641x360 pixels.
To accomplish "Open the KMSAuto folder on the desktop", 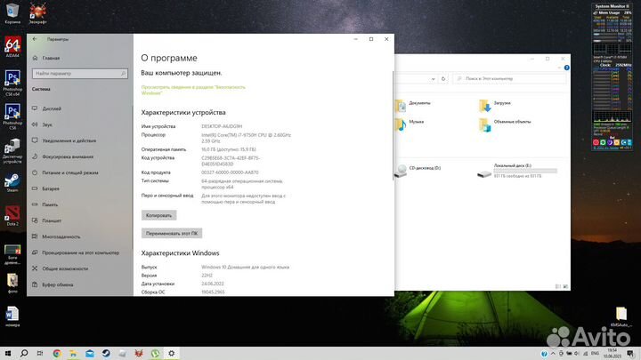I will [x=621, y=316].
